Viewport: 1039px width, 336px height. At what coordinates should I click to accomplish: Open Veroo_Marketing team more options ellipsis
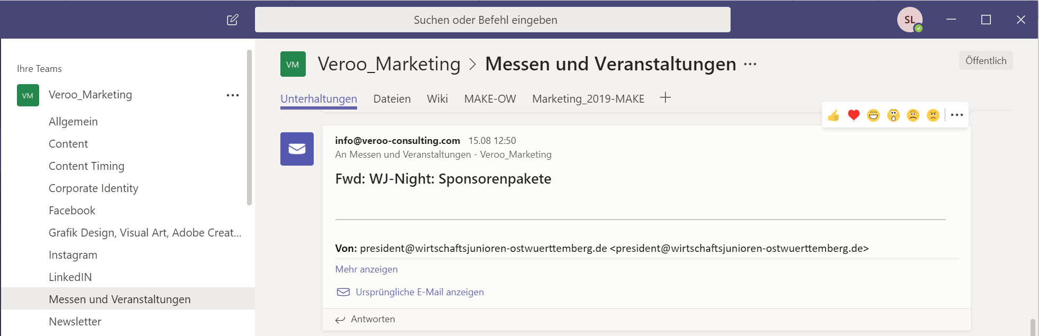tap(233, 95)
